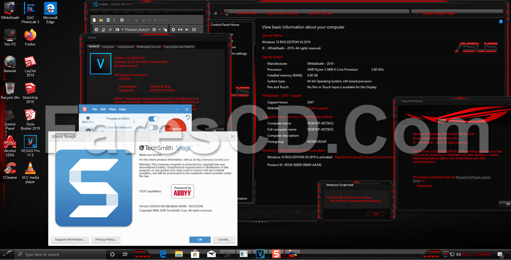This screenshot has width=511, height=260.
Task: Click the overlays grid icon in preview
Action: coord(154,30)
